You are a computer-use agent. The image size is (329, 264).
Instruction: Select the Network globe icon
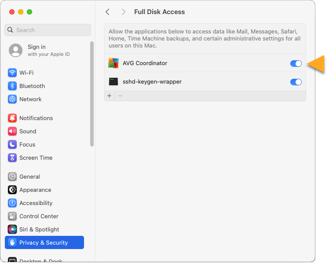(x=12, y=99)
